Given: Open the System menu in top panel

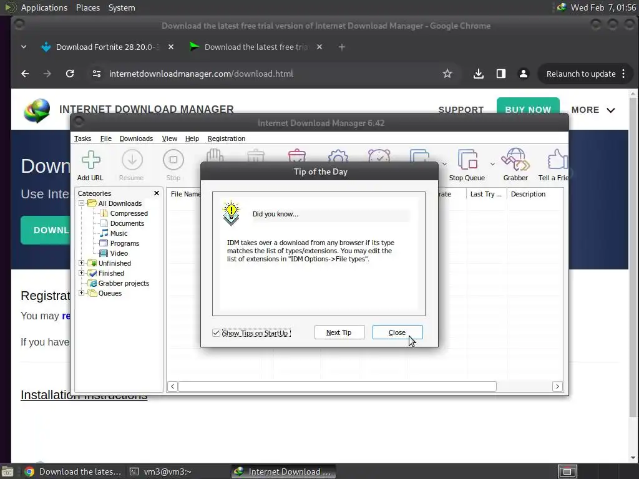Looking at the screenshot, I should (122, 7).
